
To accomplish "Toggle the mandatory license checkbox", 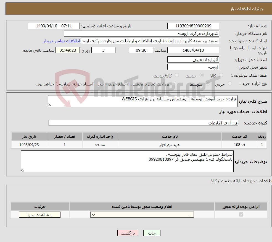I will (x=241, y=215).
